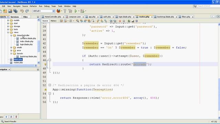Toggle Highlight Search icon in editor toolbar
220x124 pixels.
pyautogui.click(x=89, y=21)
